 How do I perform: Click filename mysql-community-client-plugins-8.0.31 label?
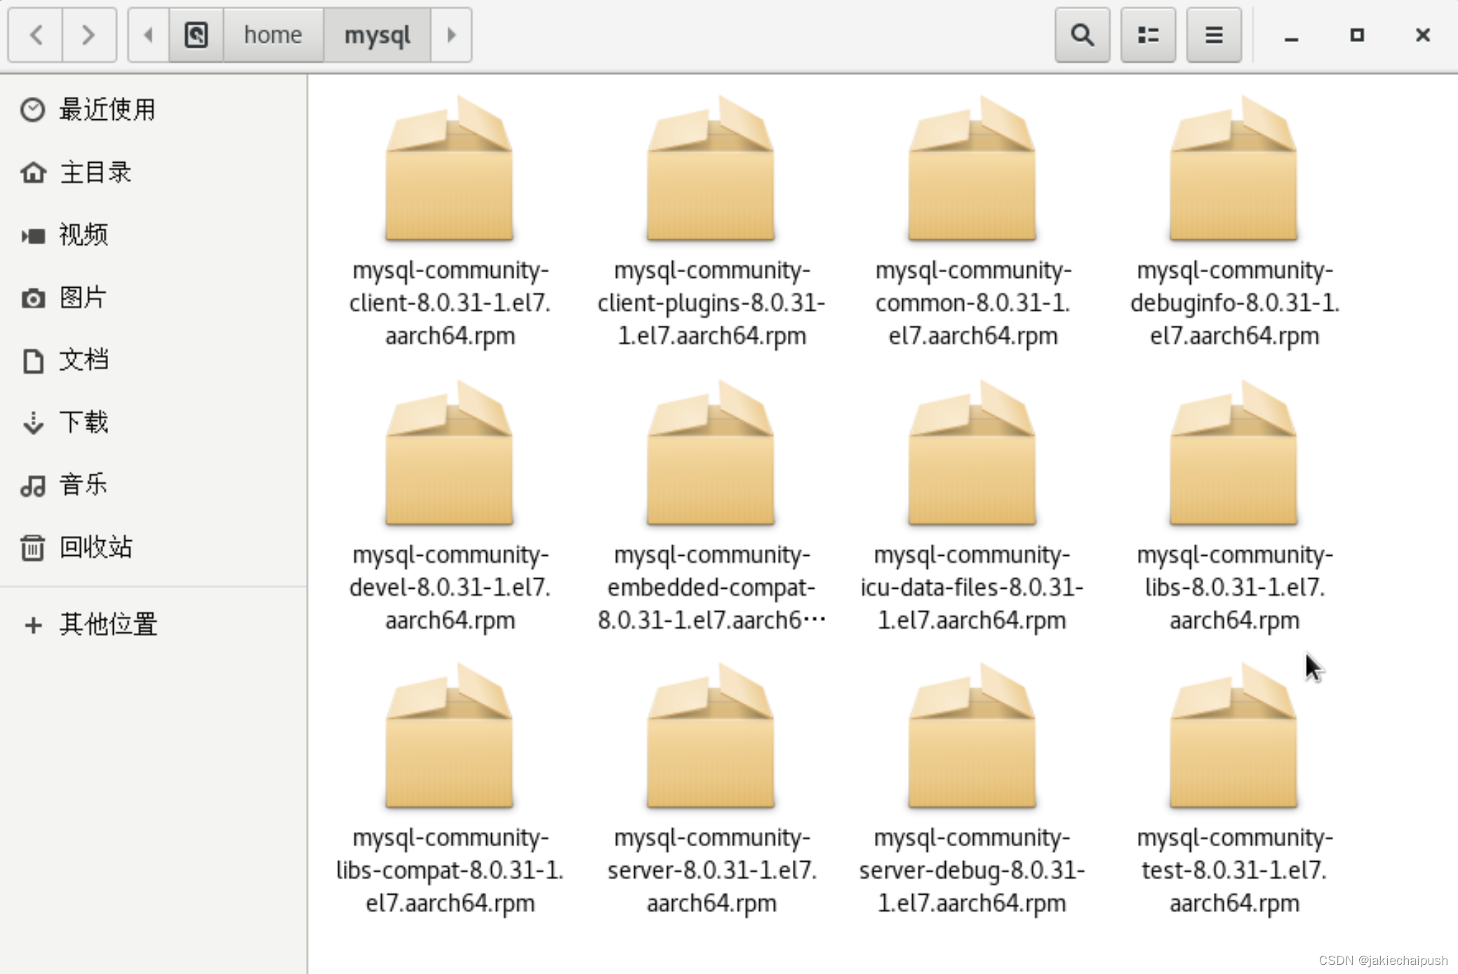tap(711, 303)
